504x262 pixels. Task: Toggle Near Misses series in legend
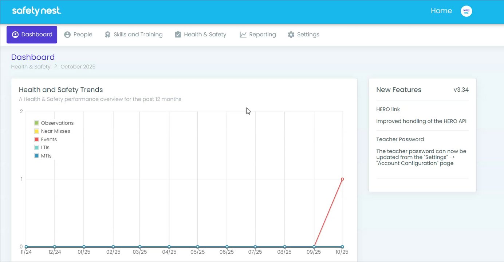click(52, 131)
